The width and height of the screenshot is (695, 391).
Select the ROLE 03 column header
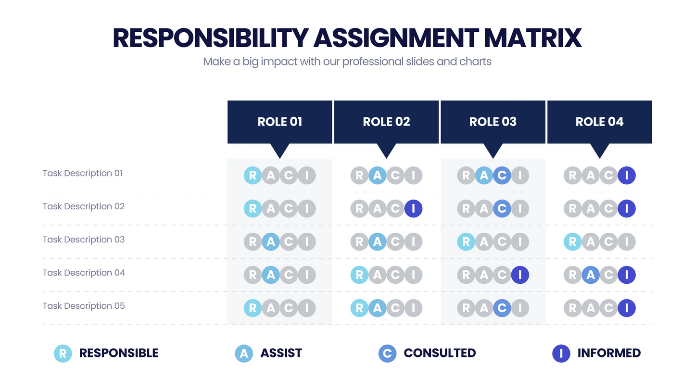pyautogui.click(x=493, y=122)
